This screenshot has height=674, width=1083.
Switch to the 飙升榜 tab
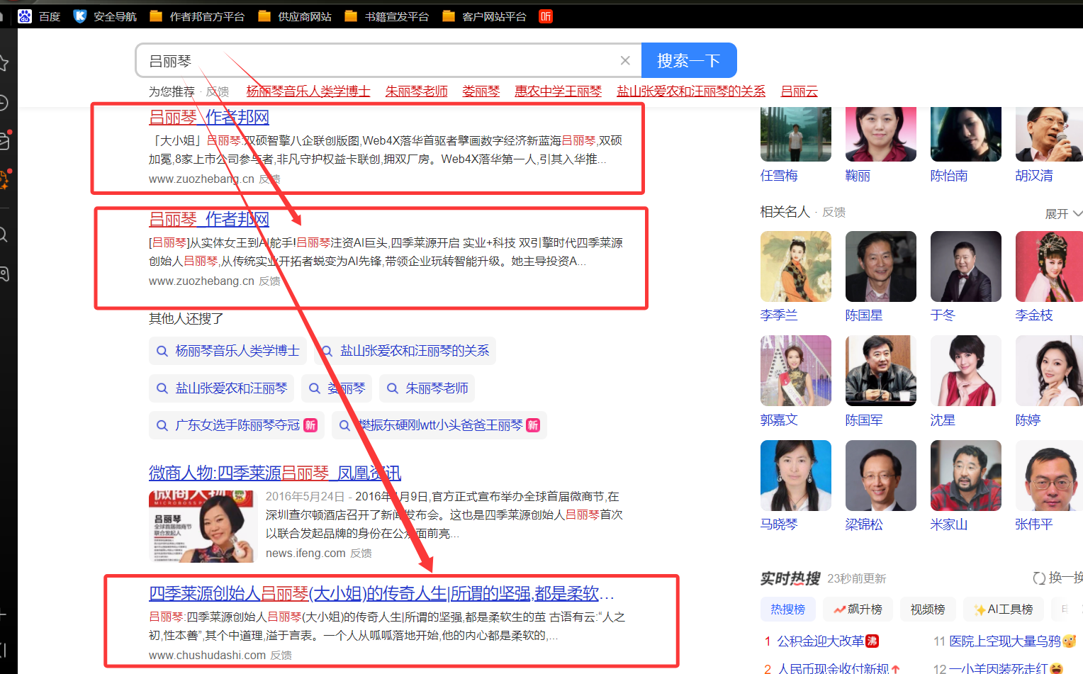coord(858,609)
